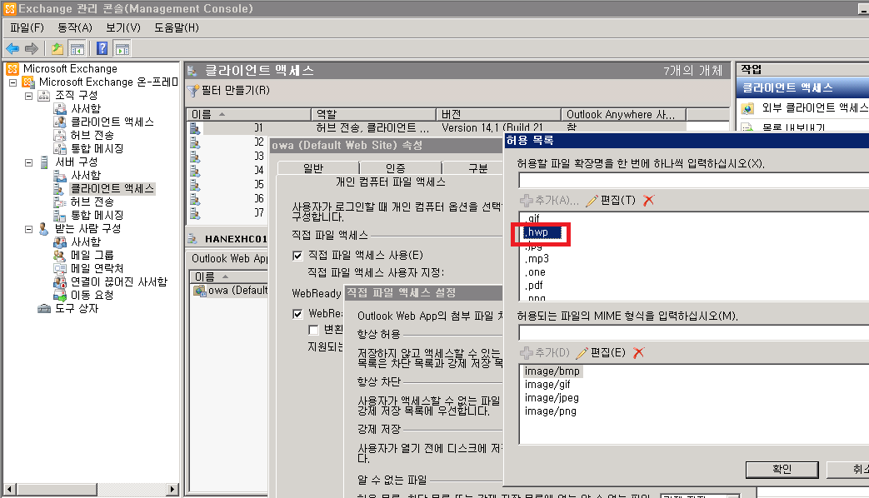Select the image/bmp MIME entry

[x=552, y=371]
